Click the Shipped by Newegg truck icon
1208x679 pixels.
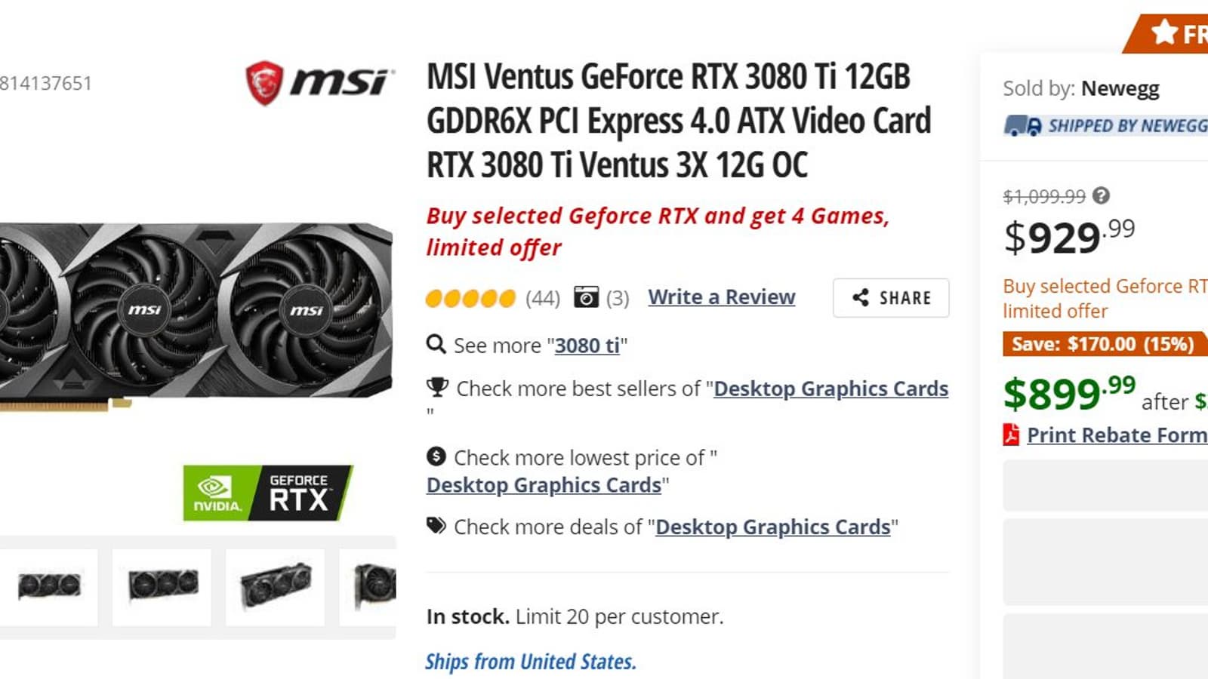click(x=1022, y=126)
